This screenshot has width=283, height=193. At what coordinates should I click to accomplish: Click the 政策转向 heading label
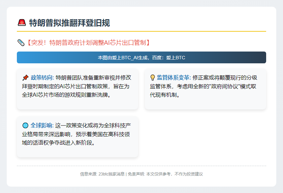click(42, 77)
